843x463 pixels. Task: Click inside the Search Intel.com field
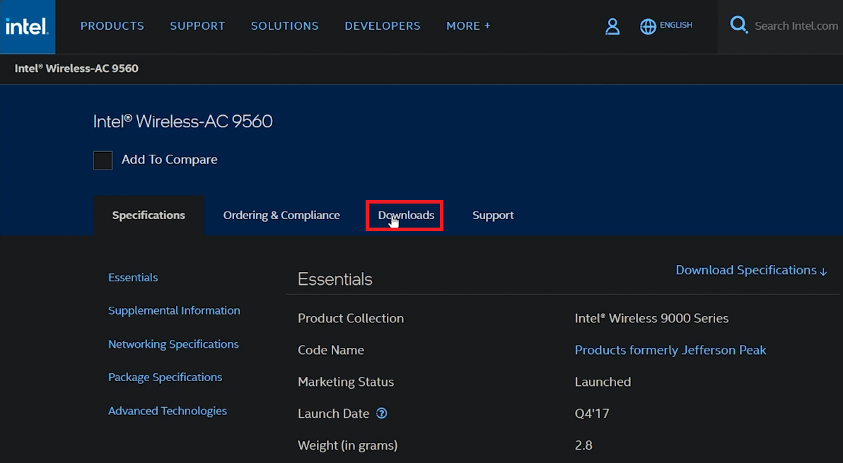coord(796,25)
